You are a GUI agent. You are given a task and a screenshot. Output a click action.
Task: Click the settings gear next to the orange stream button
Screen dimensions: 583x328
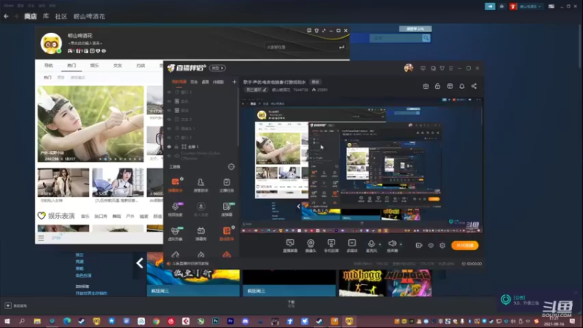[442, 246]
